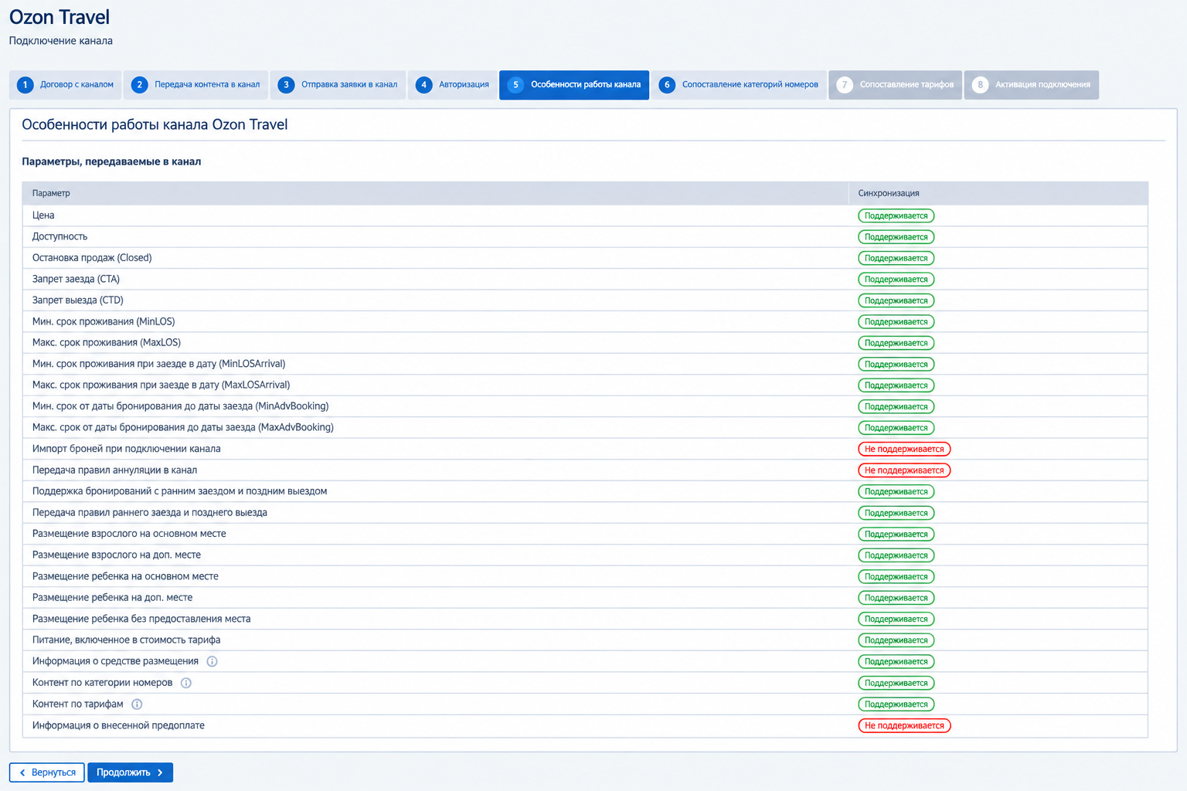Click Макс. срок проживания (MaxLOS) text
1187x791 pixels.
pyautogui.click(x=107, y=343)
